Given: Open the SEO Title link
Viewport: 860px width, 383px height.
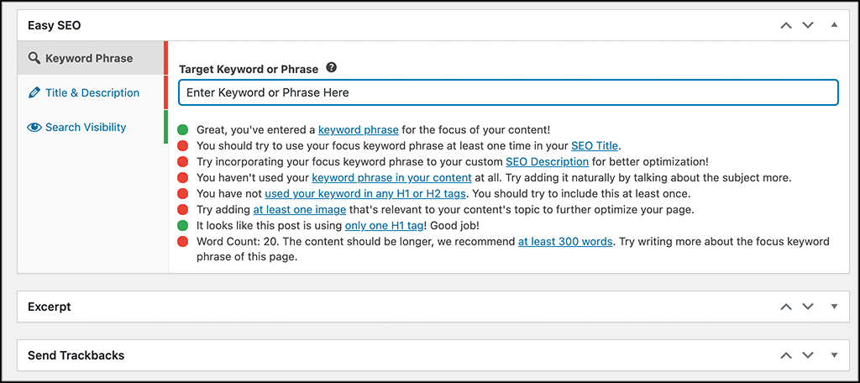Looking at the screenshot, I should point(595,146).
